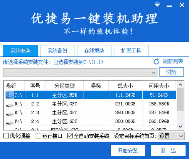
Task: Click the 分区类型 column header
Action: (64, 86)
